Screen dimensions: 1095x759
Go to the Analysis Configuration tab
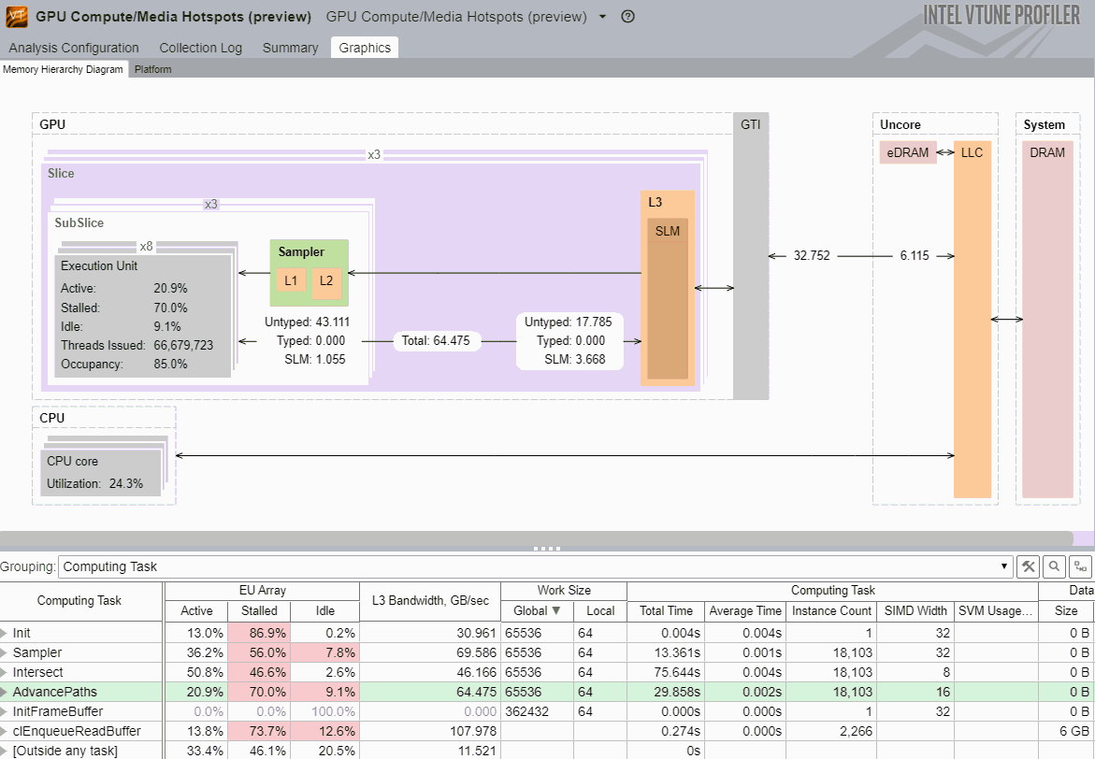coord(74,48)
